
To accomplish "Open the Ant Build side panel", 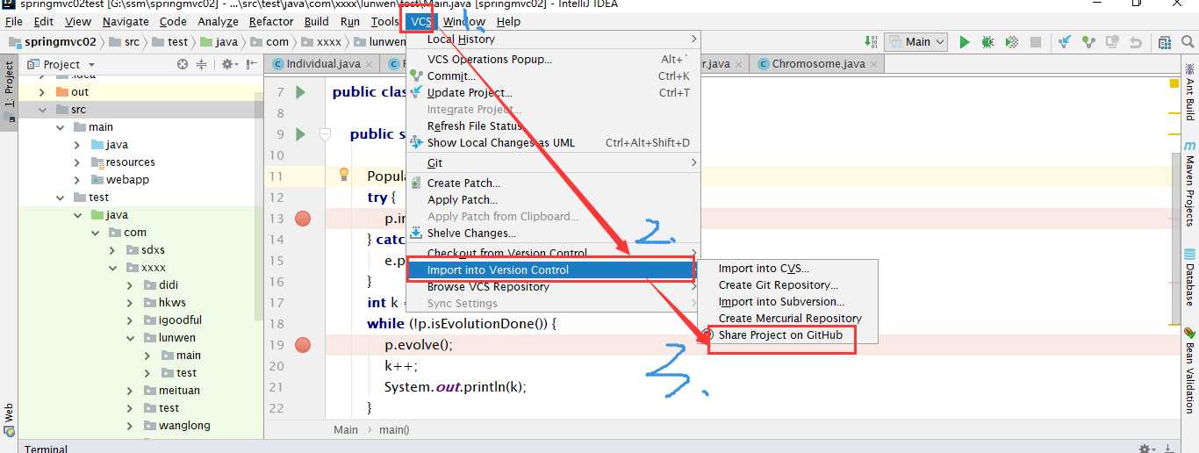I will pos(1189,92).
